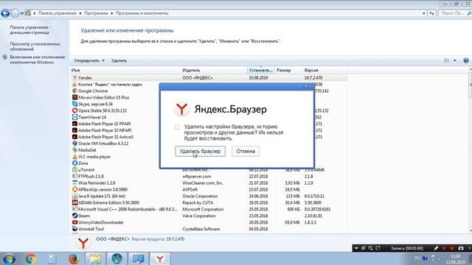Open the Упорядочить dropdown menu
This screenshot has height=265, width=472.
click(x=89, y=60)
